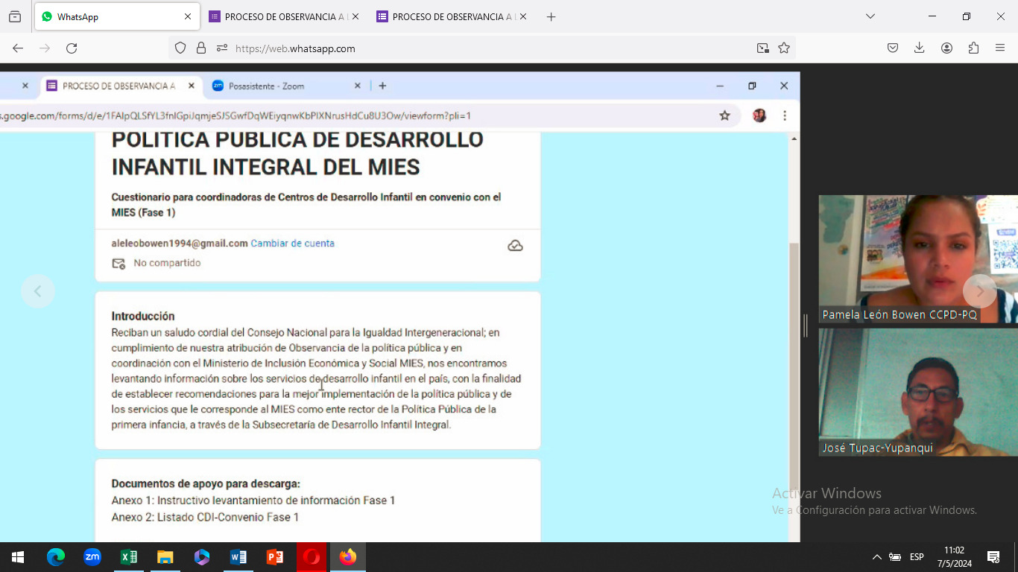Expand the list all tabs dropdown arrow
1018x572 pixels.
pyautogui.click(x=870, y=16)
